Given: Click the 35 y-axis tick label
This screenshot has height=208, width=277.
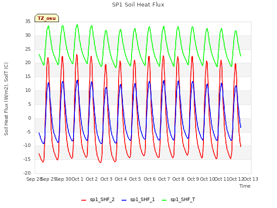Looking at the screenshot, I should pyautogui.click(x=28, y=22).
